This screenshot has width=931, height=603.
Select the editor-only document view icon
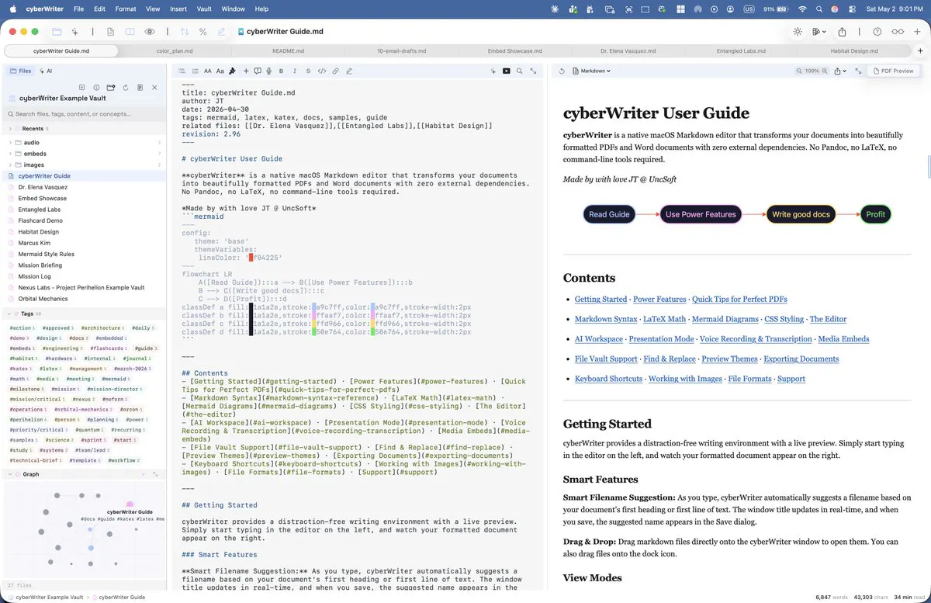[x=111, y=32]
